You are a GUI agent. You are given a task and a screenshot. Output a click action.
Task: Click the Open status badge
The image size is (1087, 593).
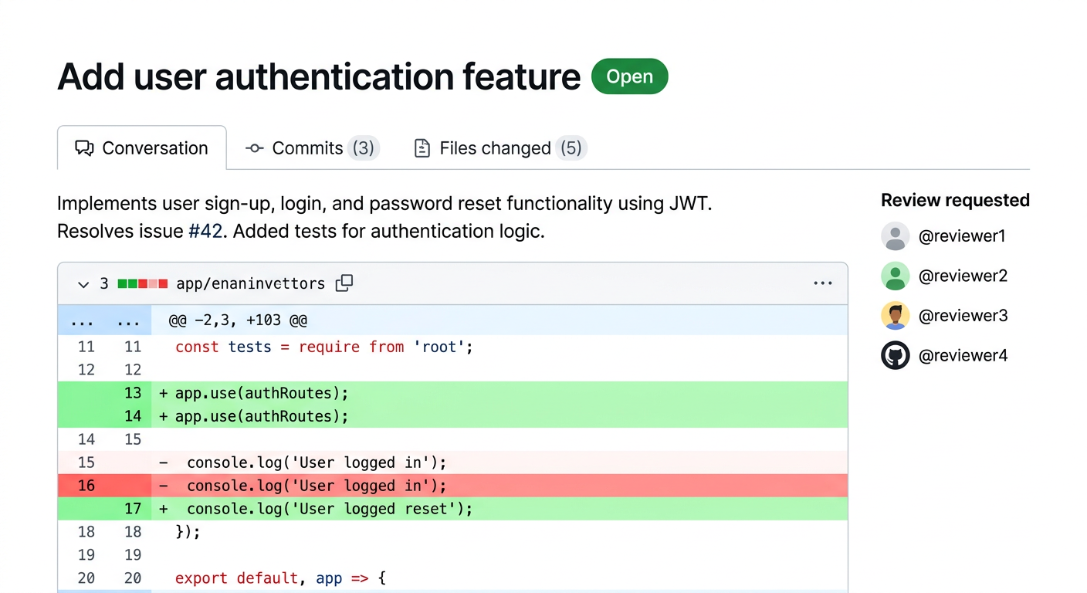pyautogui.click(x=629, y=76)
